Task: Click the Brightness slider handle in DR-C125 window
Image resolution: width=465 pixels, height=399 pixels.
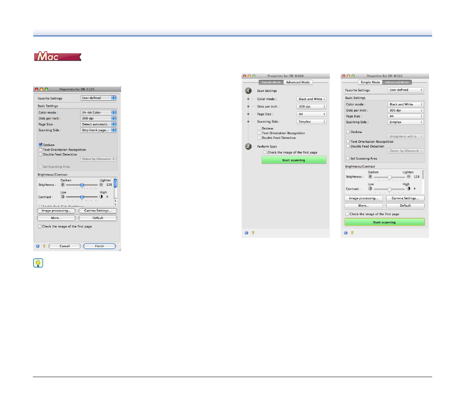Action: pos(82,185)
